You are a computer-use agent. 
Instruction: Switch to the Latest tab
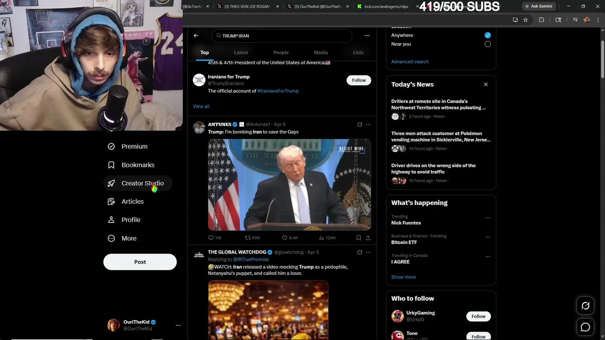point(241,52)
